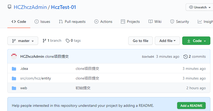Click the tag icon beside 0 tags
Image resolution: width=213 pixels, height=111 pixels.
click(68, 41)
